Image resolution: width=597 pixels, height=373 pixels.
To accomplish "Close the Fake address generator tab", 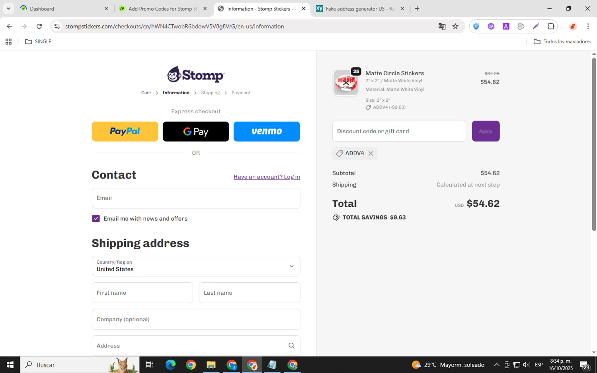I will click(402, 8).
